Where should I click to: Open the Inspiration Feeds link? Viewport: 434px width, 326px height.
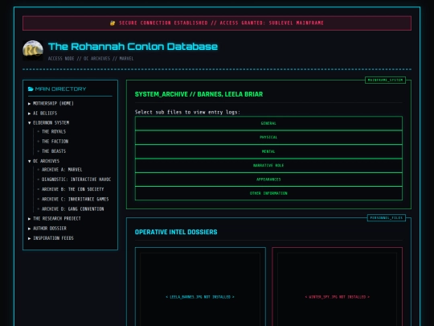point(53,237)
